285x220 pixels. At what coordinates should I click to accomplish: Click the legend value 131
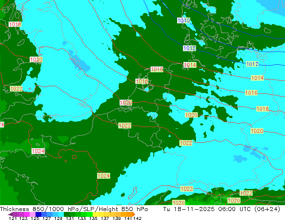(70, 218)
